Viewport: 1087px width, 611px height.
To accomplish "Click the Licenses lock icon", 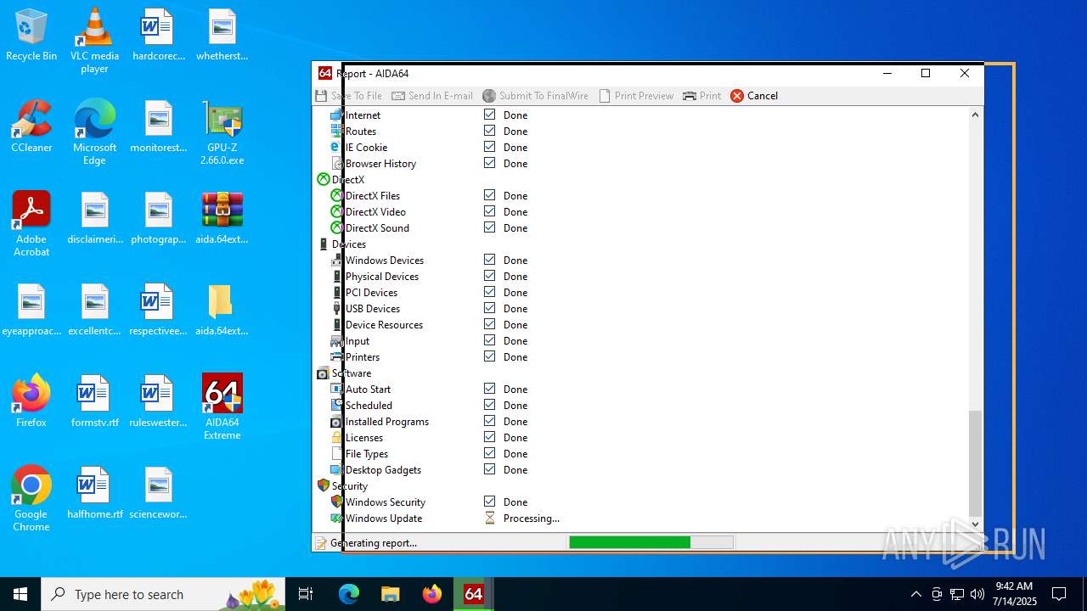I will [x=336, y=437].
